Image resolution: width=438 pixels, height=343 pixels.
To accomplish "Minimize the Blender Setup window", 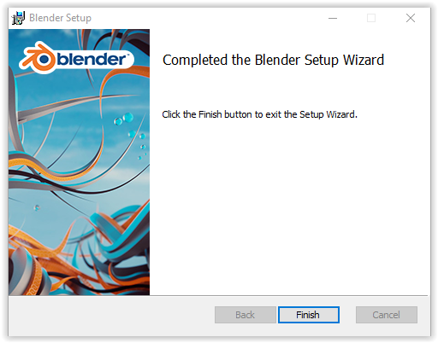I will (x=333, y=18).
